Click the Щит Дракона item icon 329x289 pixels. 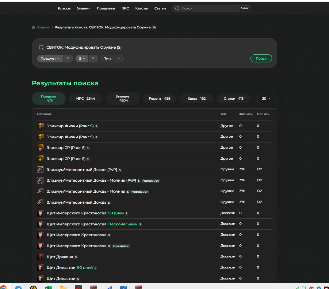pyautogui.click(x=40, y=257)
